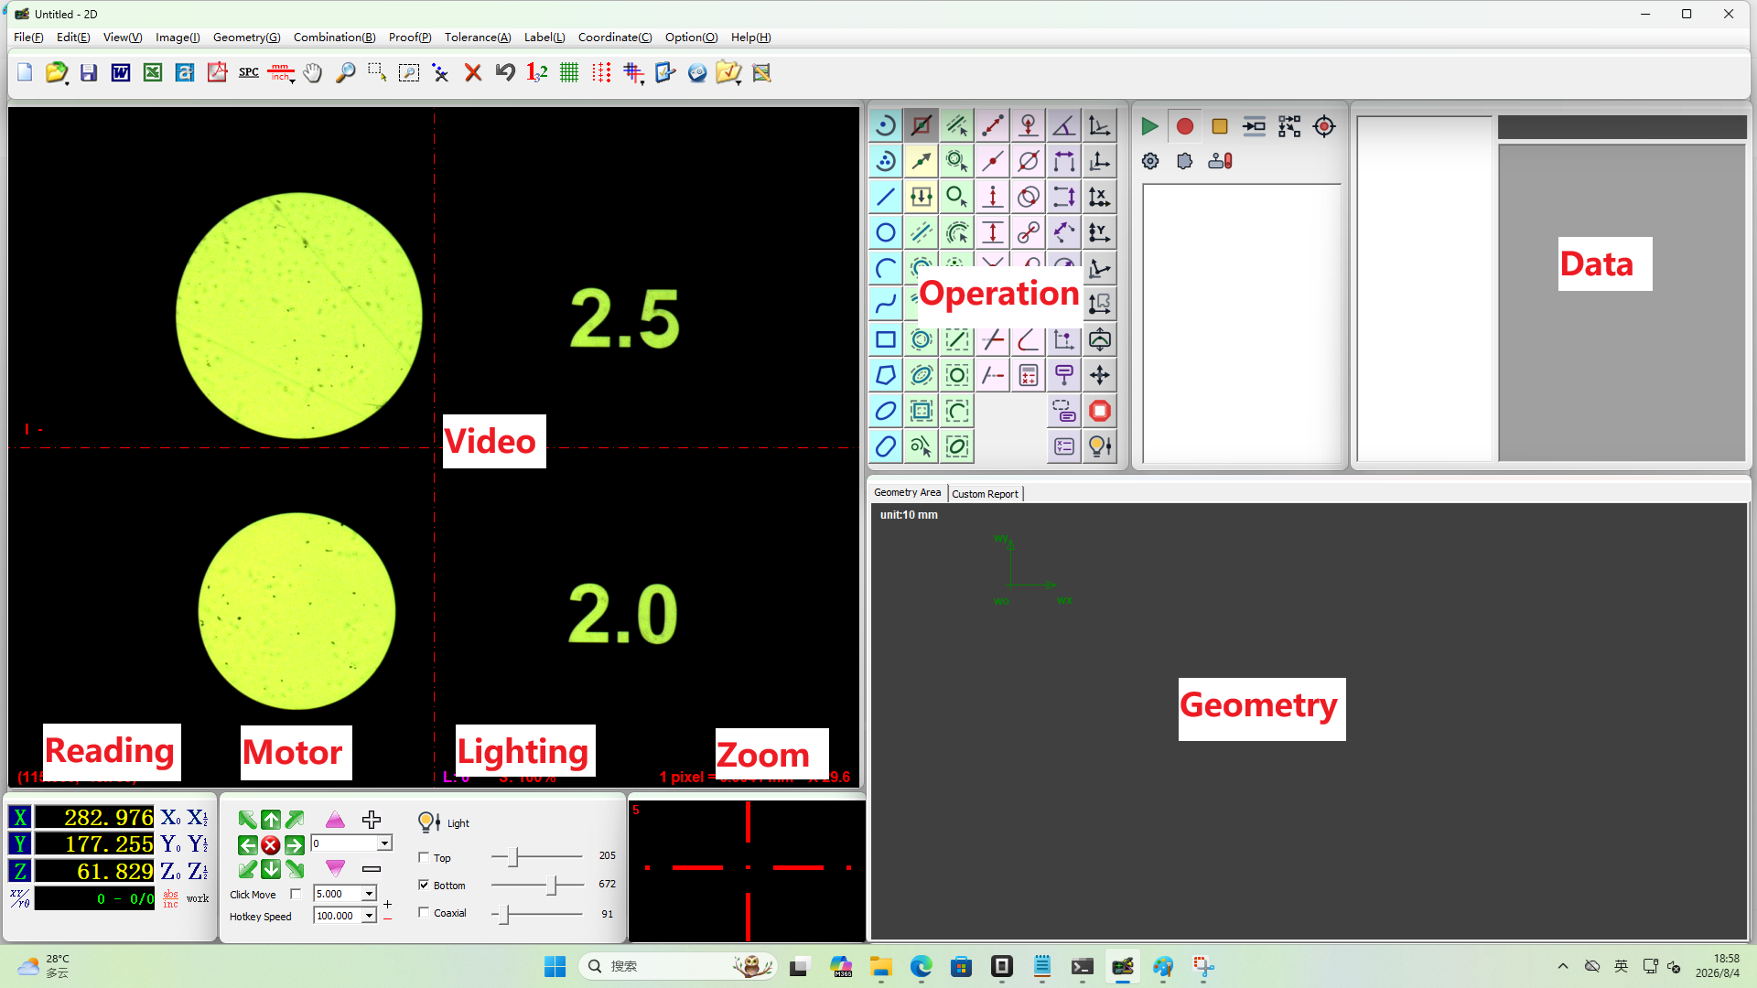Screen dimensions: 1757x988
Task: Open the Coordinate menu
Action: point(615,38)
